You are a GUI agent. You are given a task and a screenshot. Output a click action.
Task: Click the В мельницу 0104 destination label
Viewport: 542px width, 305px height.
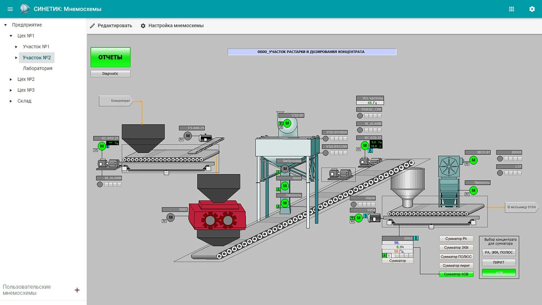[x=521, y=207]
